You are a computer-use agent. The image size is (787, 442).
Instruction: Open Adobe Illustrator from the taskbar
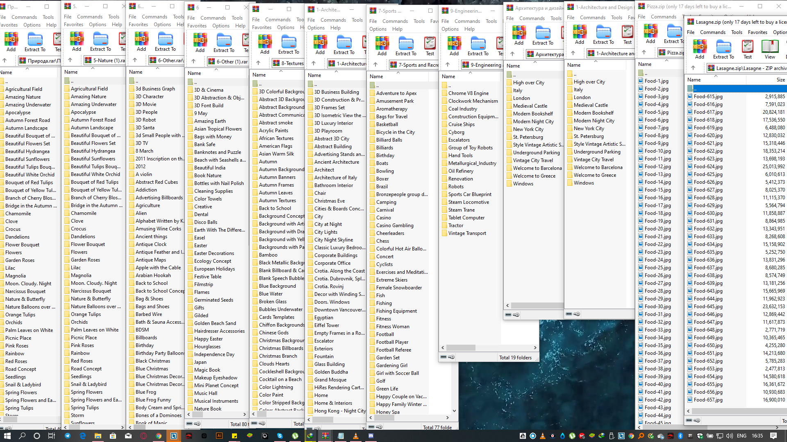coord(219,436)
